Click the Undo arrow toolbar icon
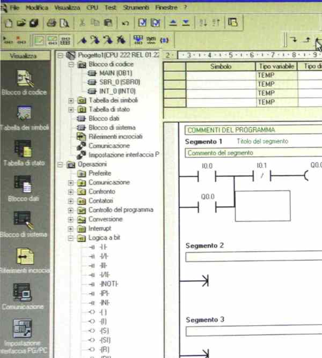322x358 pixels. click(125, 23)
